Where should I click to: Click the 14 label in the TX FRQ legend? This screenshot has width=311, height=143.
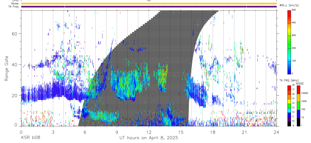click(x=293, y=103)
